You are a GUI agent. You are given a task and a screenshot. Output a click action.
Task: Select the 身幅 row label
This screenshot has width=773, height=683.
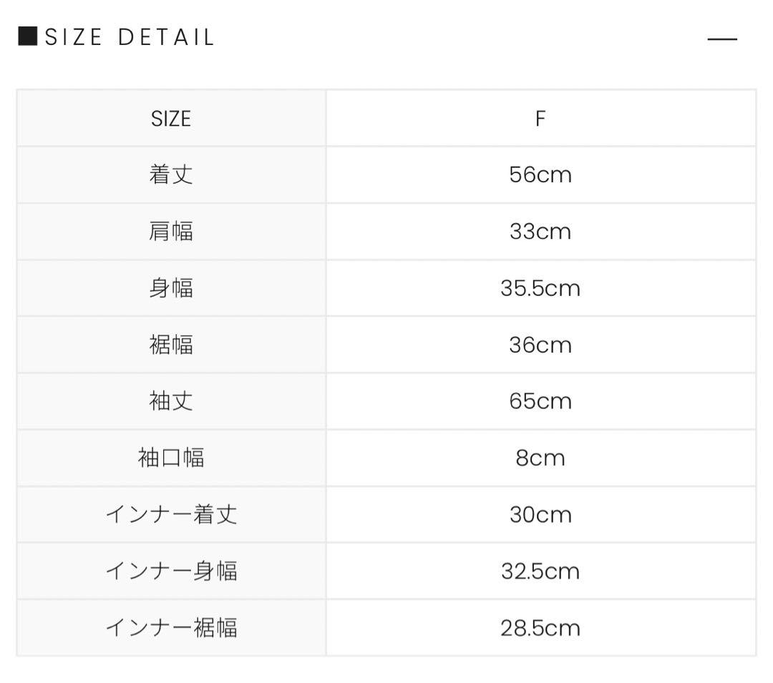[x=171, y=288]
